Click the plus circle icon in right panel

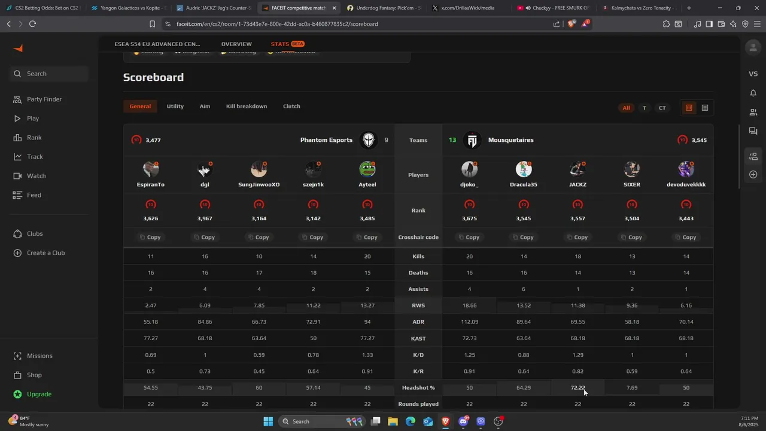coord(753,175)
